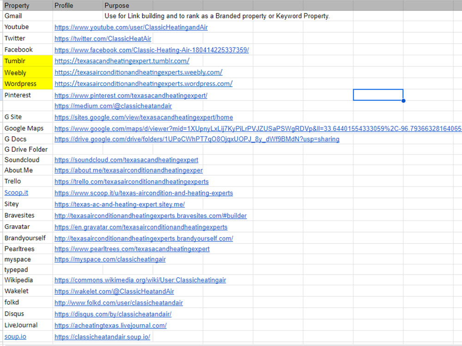Open the medium.com classicheatandair link
462x346 pixels.
click(113, 106)
